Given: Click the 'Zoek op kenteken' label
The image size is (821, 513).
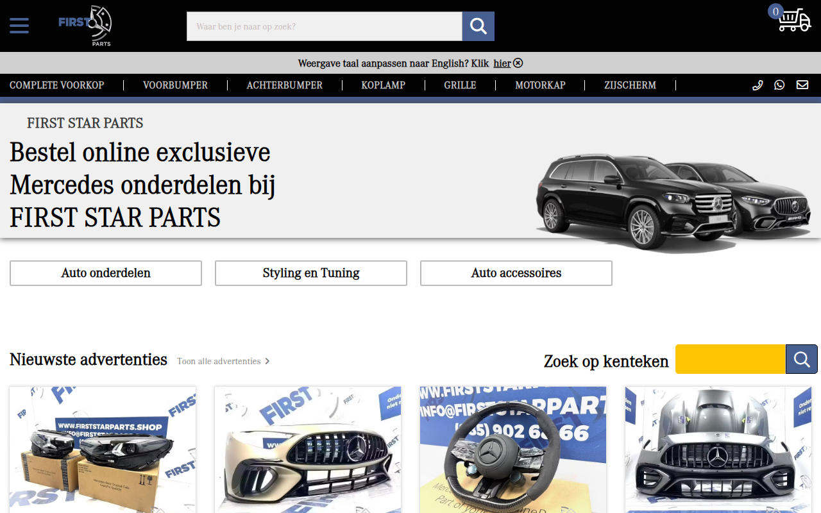Looking at the screenshot, I should point(606,362).
